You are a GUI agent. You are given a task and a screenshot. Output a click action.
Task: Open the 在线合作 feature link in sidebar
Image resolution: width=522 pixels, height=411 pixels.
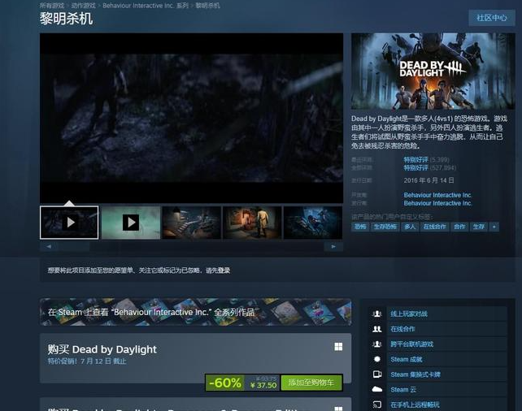click(x=402, y=329)
